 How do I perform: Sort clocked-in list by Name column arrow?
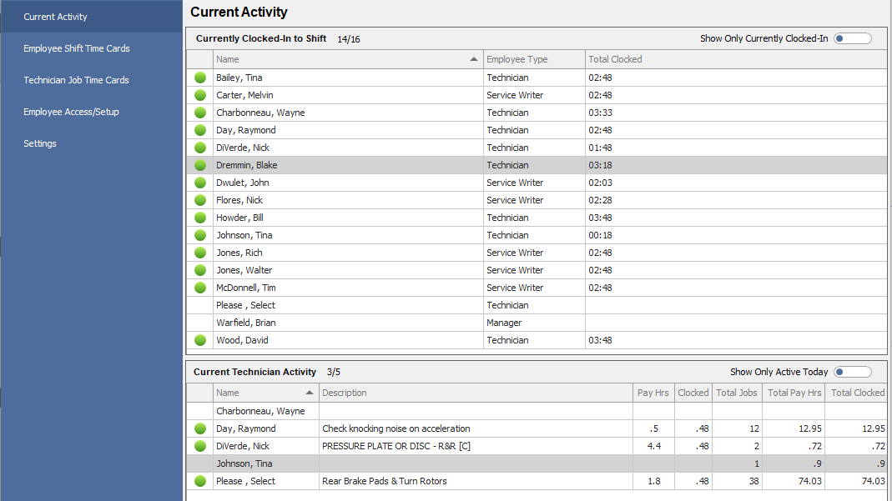[x=474, y=59]
